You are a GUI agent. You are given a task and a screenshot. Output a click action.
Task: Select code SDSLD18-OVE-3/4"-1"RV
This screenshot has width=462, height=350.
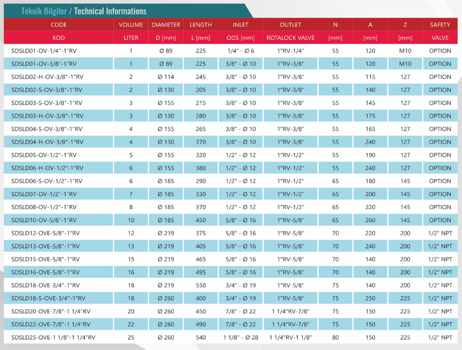(x=46, y=285)
